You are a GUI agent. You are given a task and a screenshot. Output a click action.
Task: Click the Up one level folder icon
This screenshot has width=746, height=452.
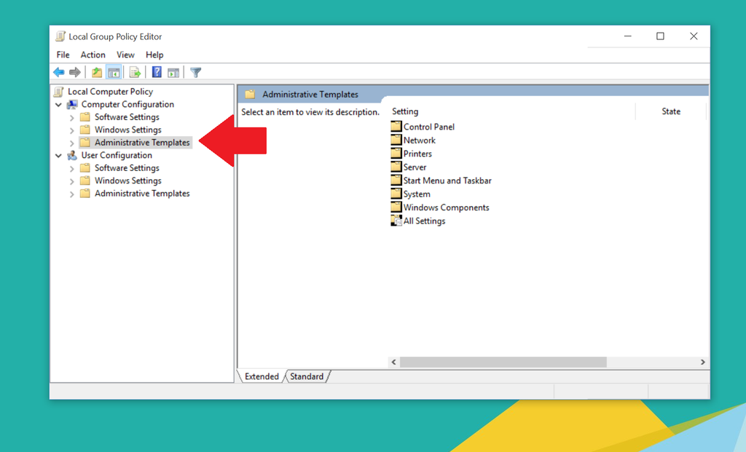(96, 71)
